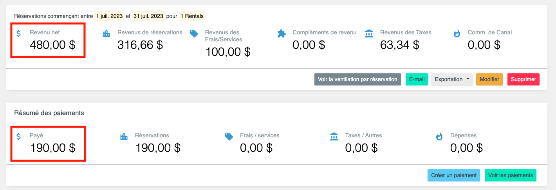Viewport: 556px width, 190px height.
Task: Click the tag icon beside Frais / services
Action: [229, 137]
